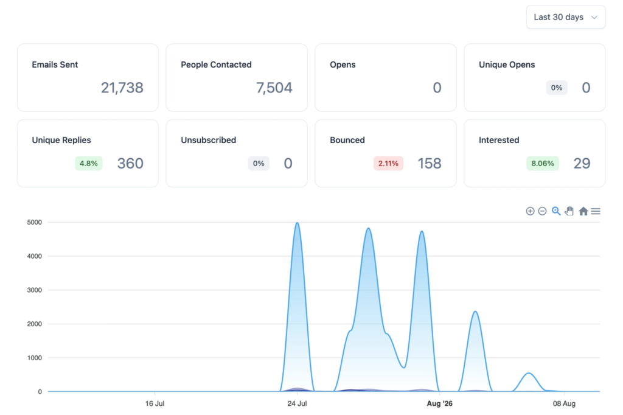Select the magnifier selection zoom tool

tap(556, 211)
